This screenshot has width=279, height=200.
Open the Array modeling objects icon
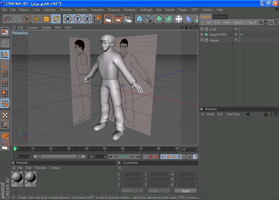(x=169, y=19)
